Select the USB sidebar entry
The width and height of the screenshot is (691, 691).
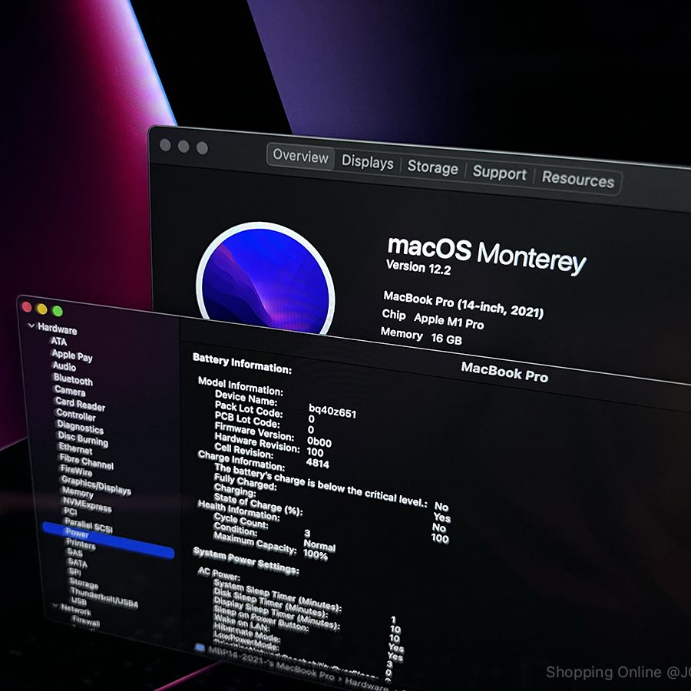(78, 600)
